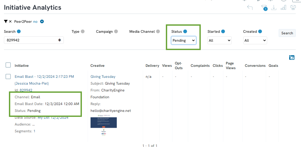Viewport: 301px width, 147px height.
Task: Click the Conversions column header
Action: tap(255, 66)
